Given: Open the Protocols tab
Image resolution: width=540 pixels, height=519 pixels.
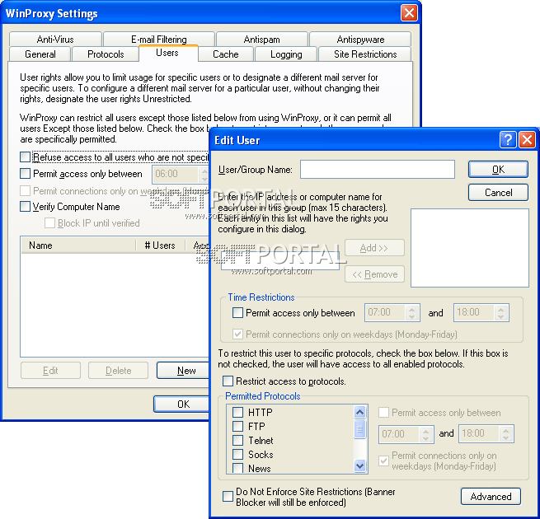Looking at the screenshot, I should tap(106, 54).
